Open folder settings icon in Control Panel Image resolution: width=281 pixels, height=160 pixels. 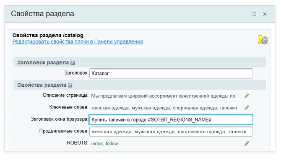263,39
